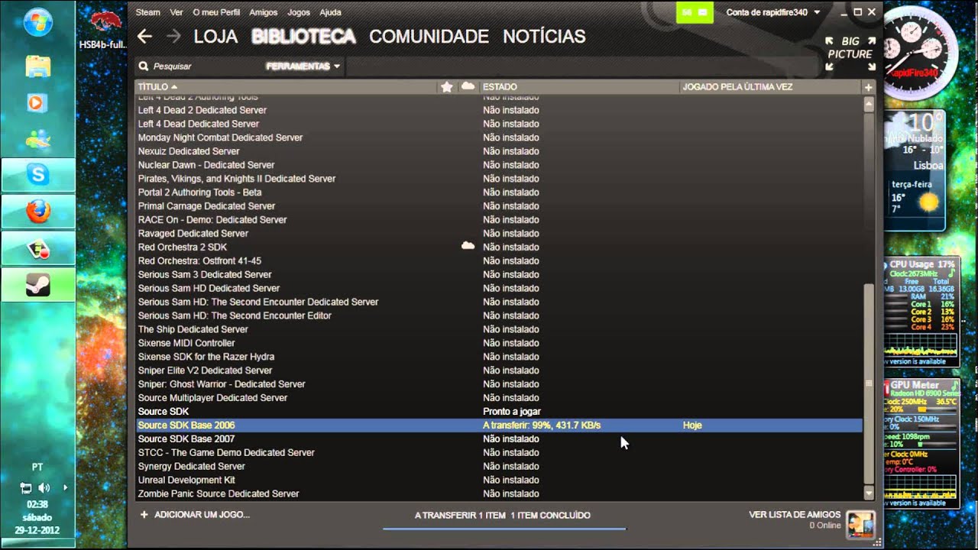This screenshot has width=978, height=550.
Task: Go back with the left arrow
Action: [144, 36]
